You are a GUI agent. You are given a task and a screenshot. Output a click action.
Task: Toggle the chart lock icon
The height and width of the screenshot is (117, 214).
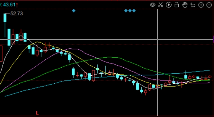[x=177, y=5]
